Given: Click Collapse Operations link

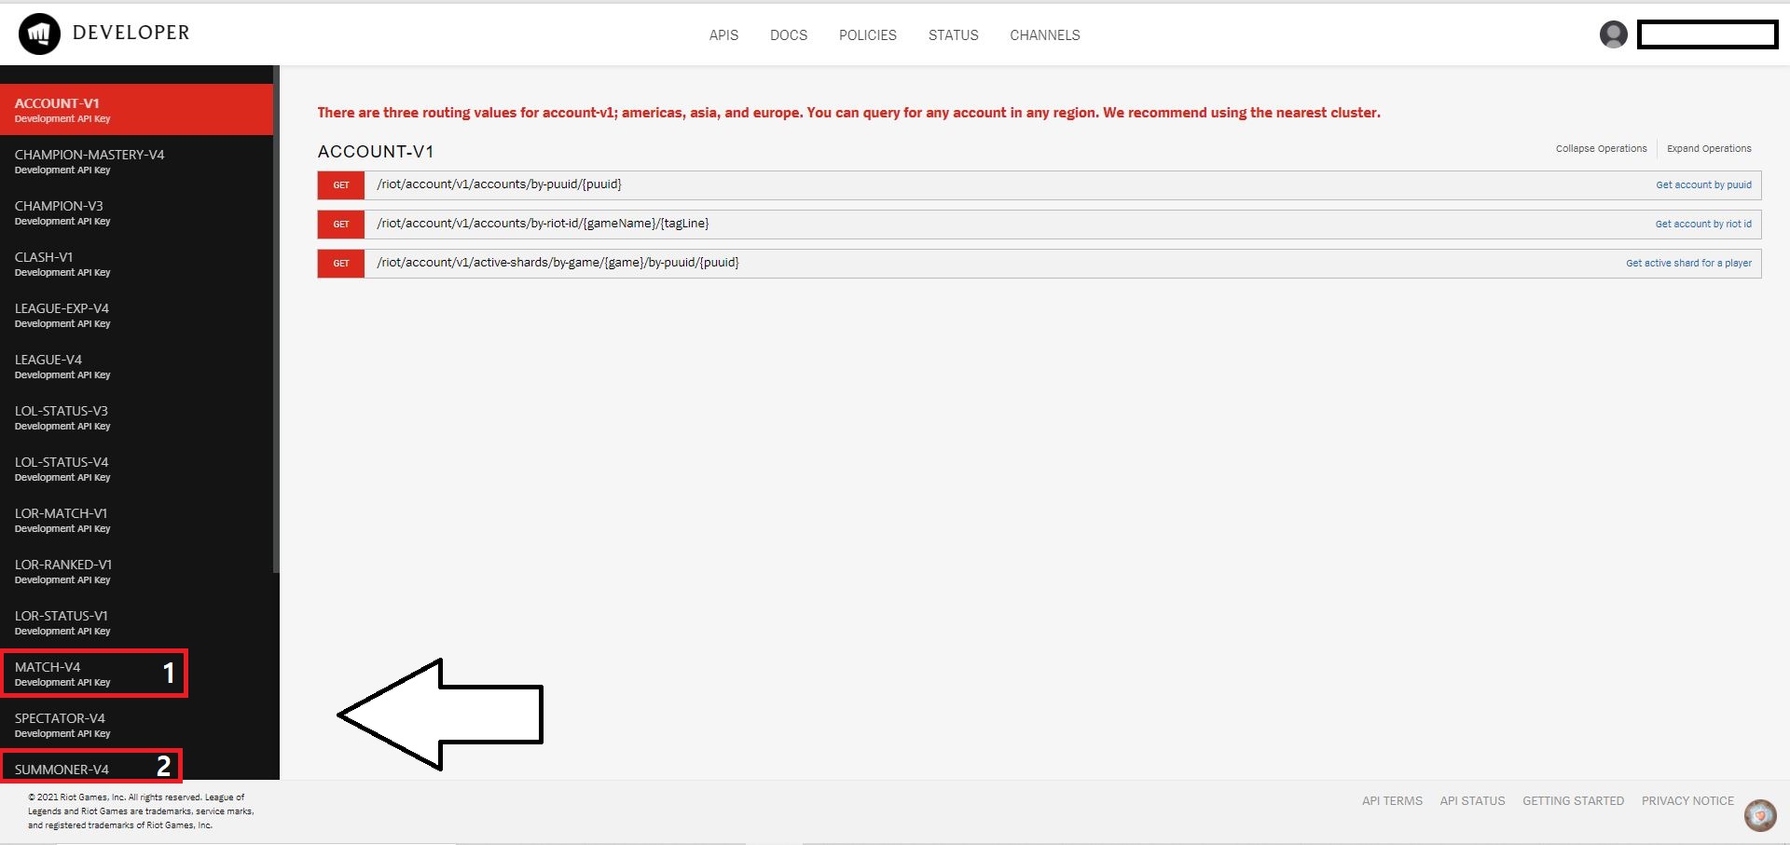Looking at the screenshot, I should coord(1601,149).
